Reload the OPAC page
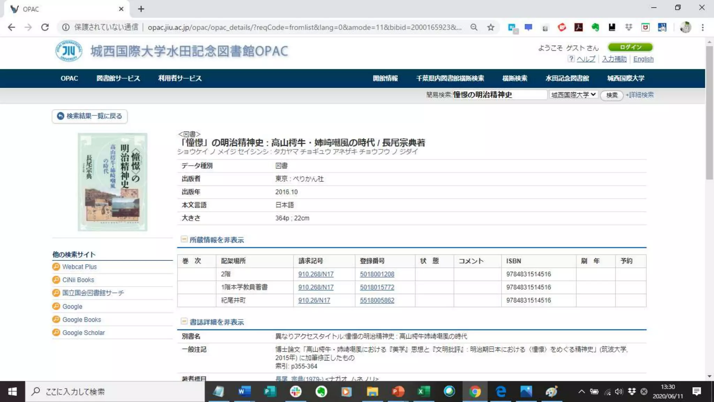Viewport: 714px width, 402px height. 45,27
